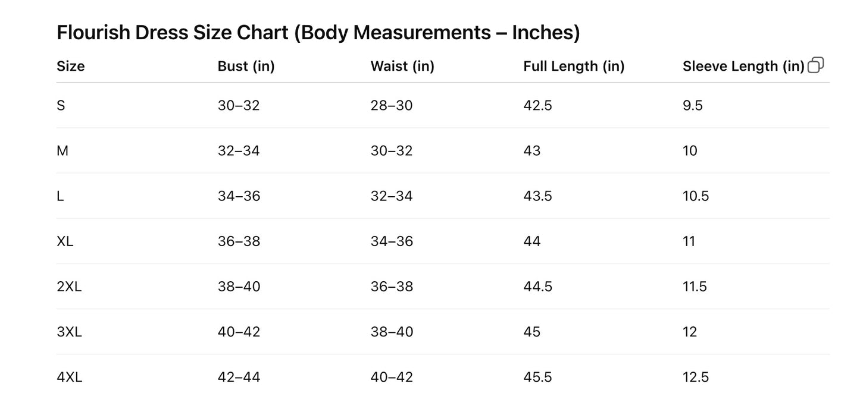Click the 4XL size row label
This screenshot has height=409, width=860.
(69, 377)
